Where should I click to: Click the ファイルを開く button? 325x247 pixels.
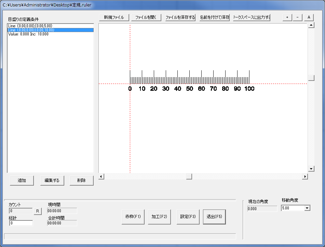coord(146,18)
